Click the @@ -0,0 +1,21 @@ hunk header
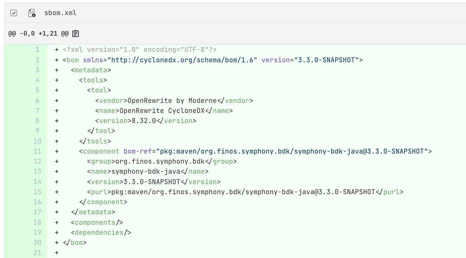This screenshot has width=466, height=258. tap(38, 34)
